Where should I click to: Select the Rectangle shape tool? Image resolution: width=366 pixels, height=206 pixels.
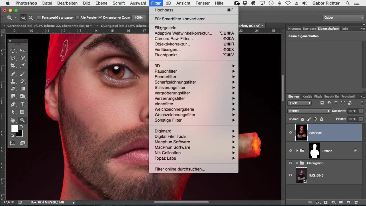pyautogui.click(x=22, y=112)
